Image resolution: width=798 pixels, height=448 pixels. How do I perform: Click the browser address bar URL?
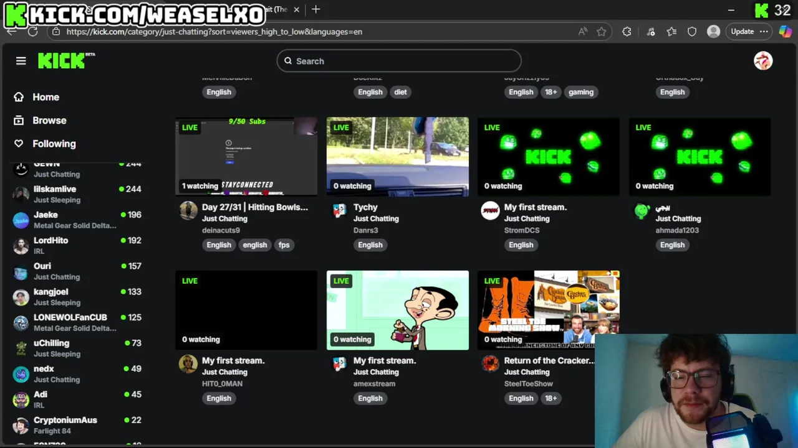214,32
